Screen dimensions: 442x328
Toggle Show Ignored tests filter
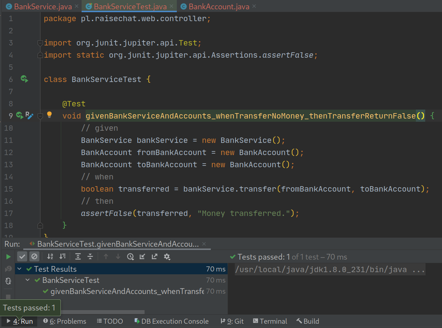tap(34, 257)
